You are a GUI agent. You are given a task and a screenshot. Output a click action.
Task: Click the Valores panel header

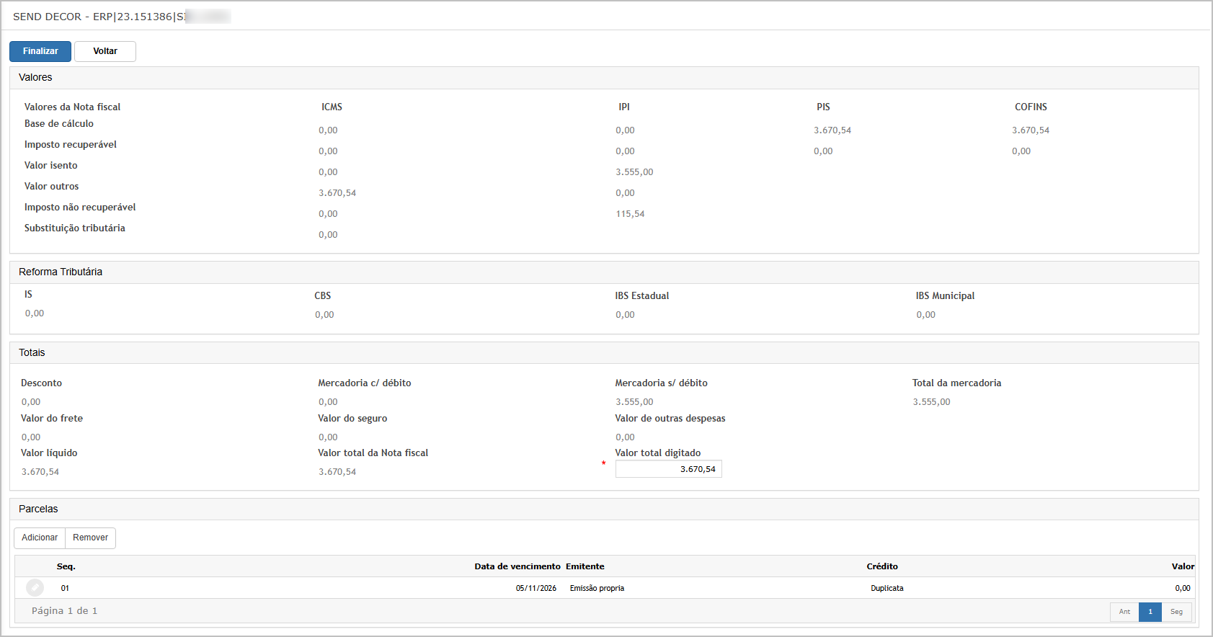pyautogui.click(x=604, y=78)
